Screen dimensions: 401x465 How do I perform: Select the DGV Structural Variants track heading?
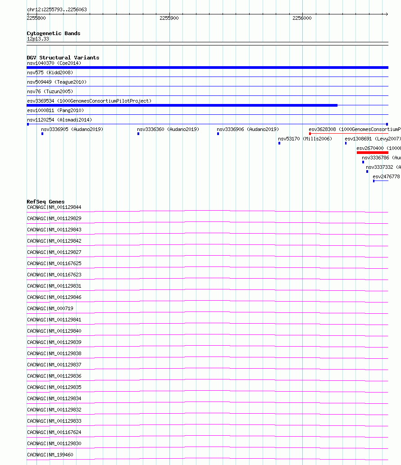(x=63, y=58)
